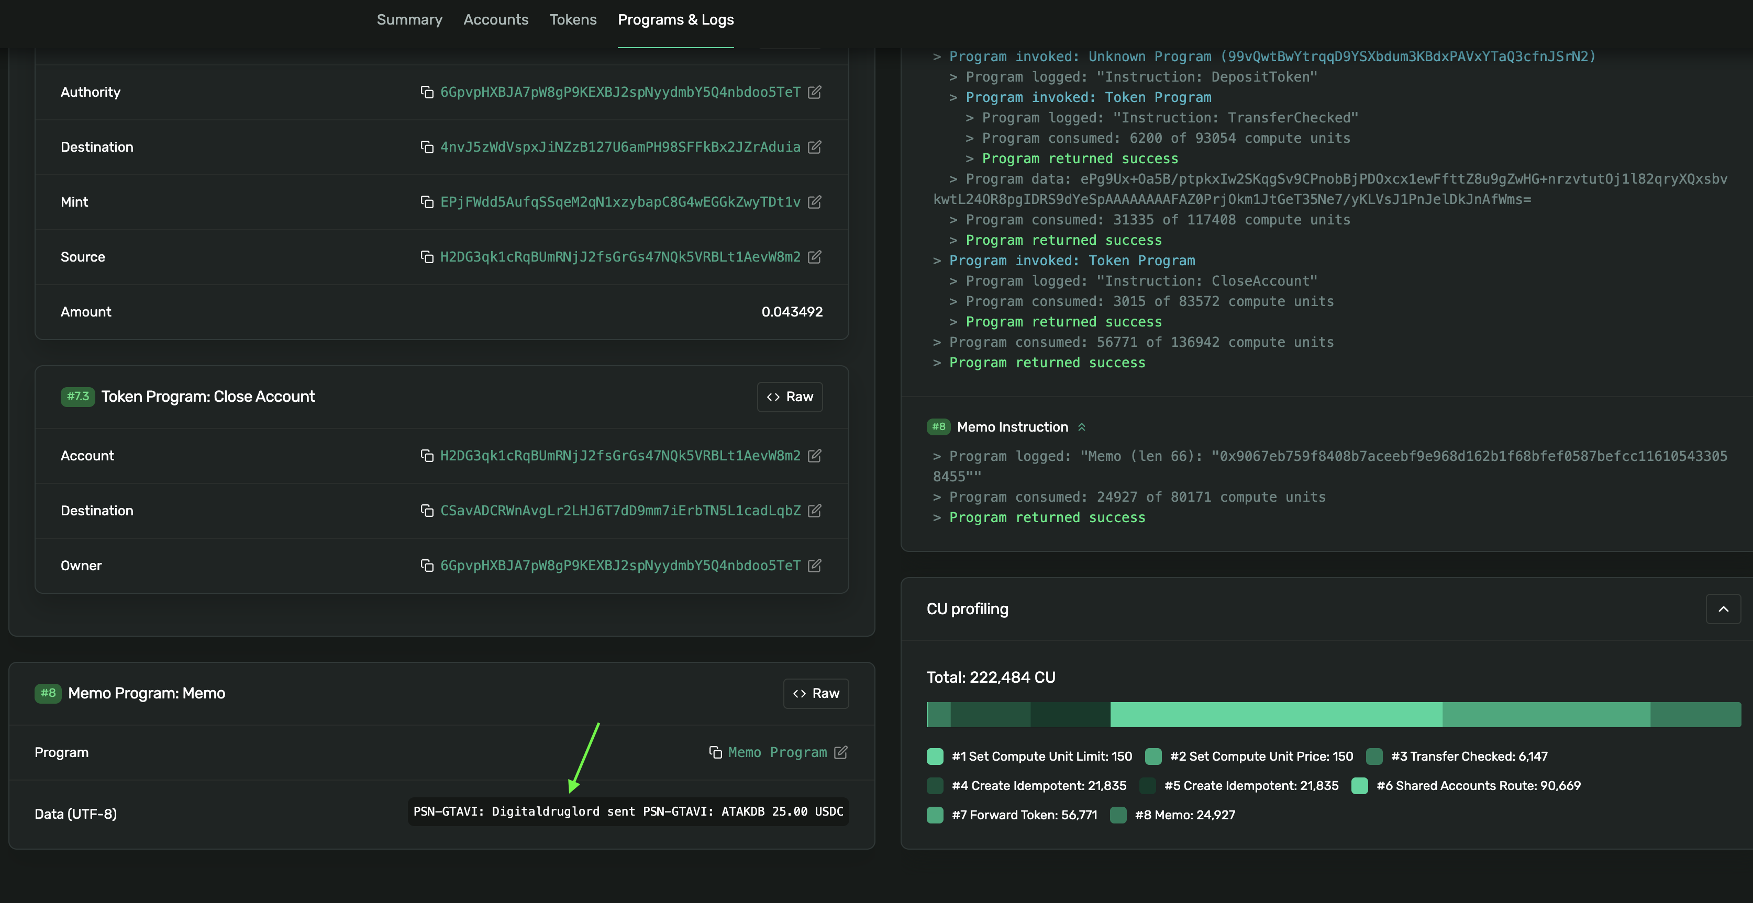Open the Mint address EPjFWdd5 link

[x=620, y=202]
